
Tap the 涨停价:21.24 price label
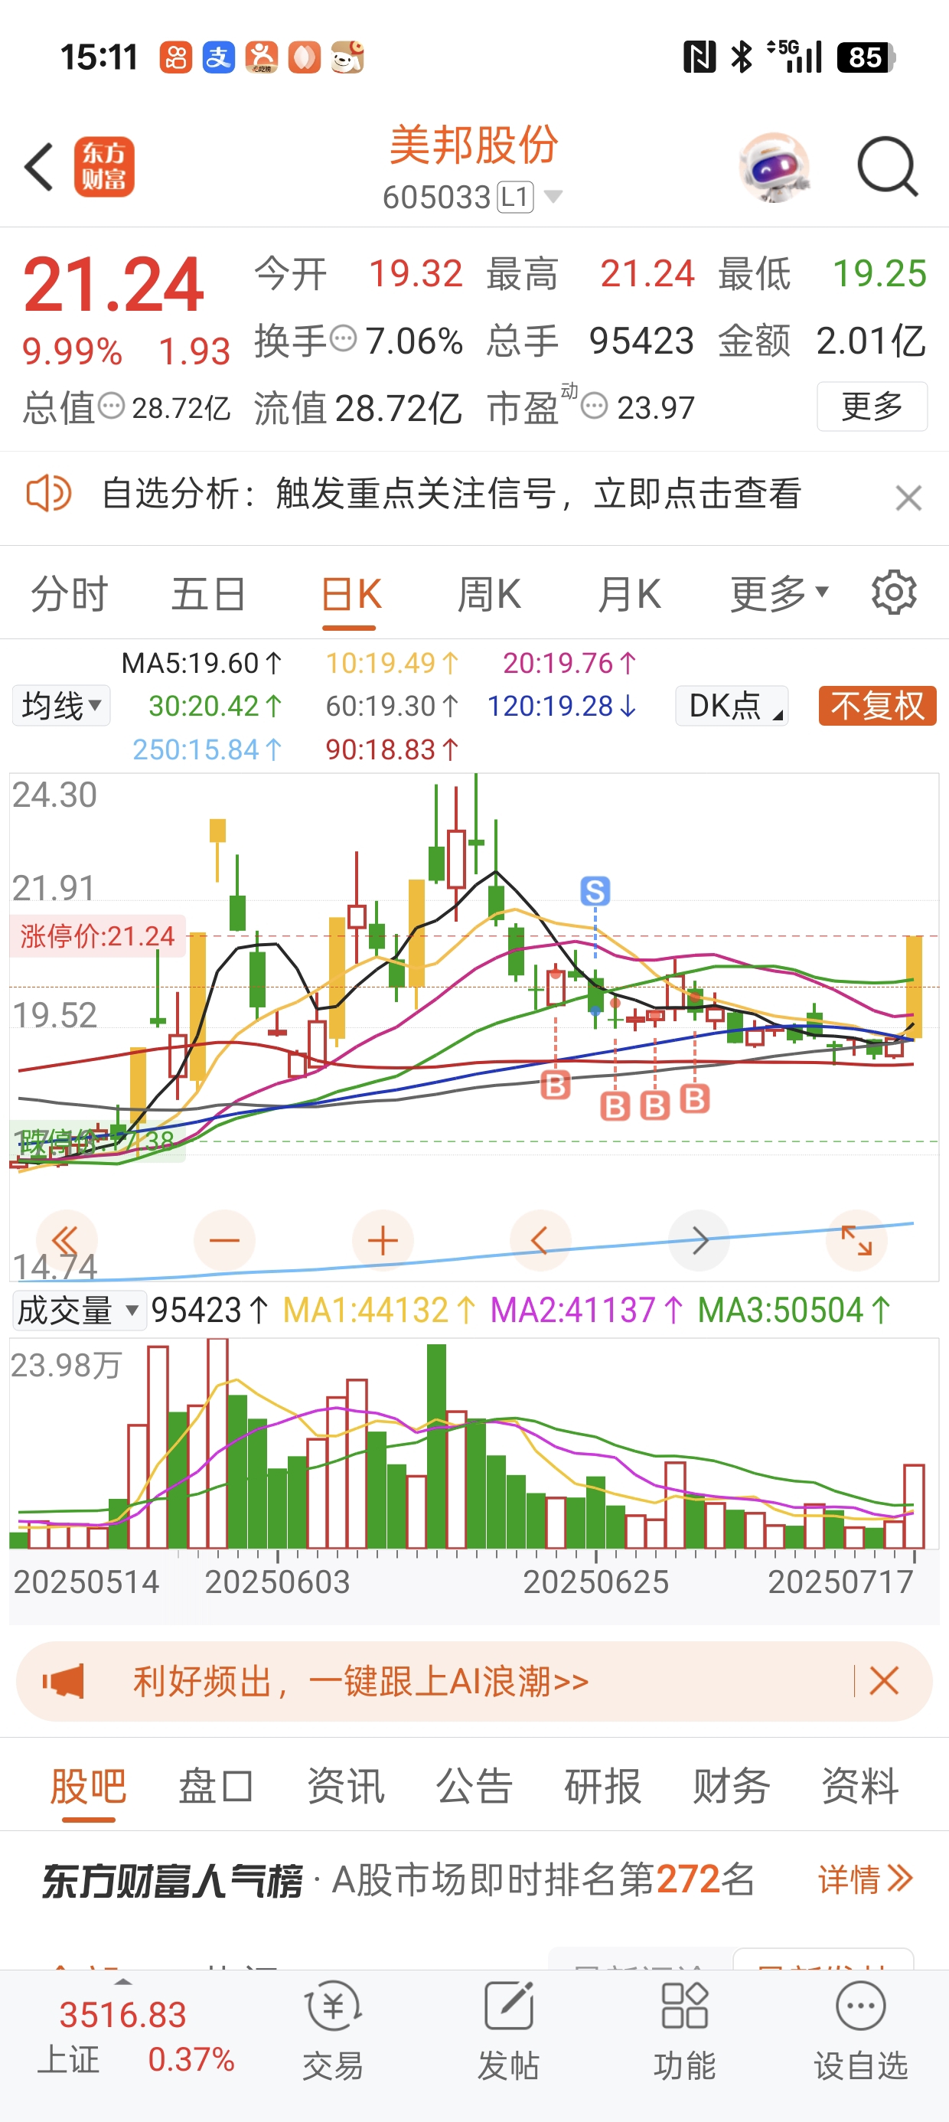pyautogui.click(x=97, y=935)
